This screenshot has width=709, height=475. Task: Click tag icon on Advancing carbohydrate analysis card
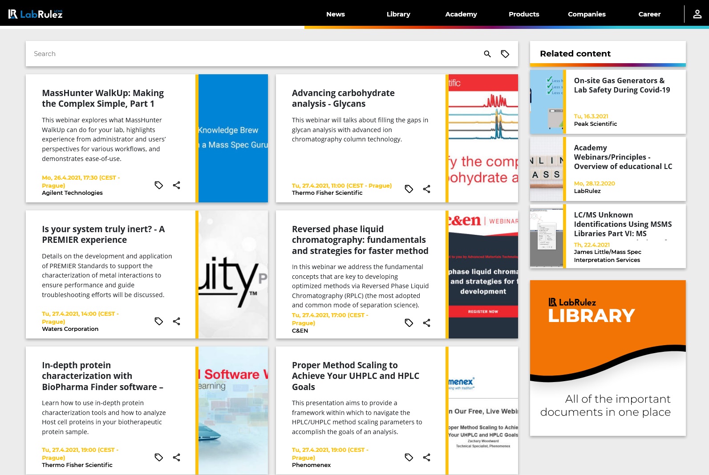pos(409,189)
